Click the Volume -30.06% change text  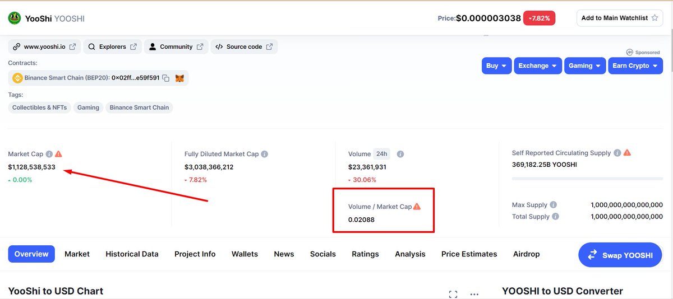click(362, 180)
